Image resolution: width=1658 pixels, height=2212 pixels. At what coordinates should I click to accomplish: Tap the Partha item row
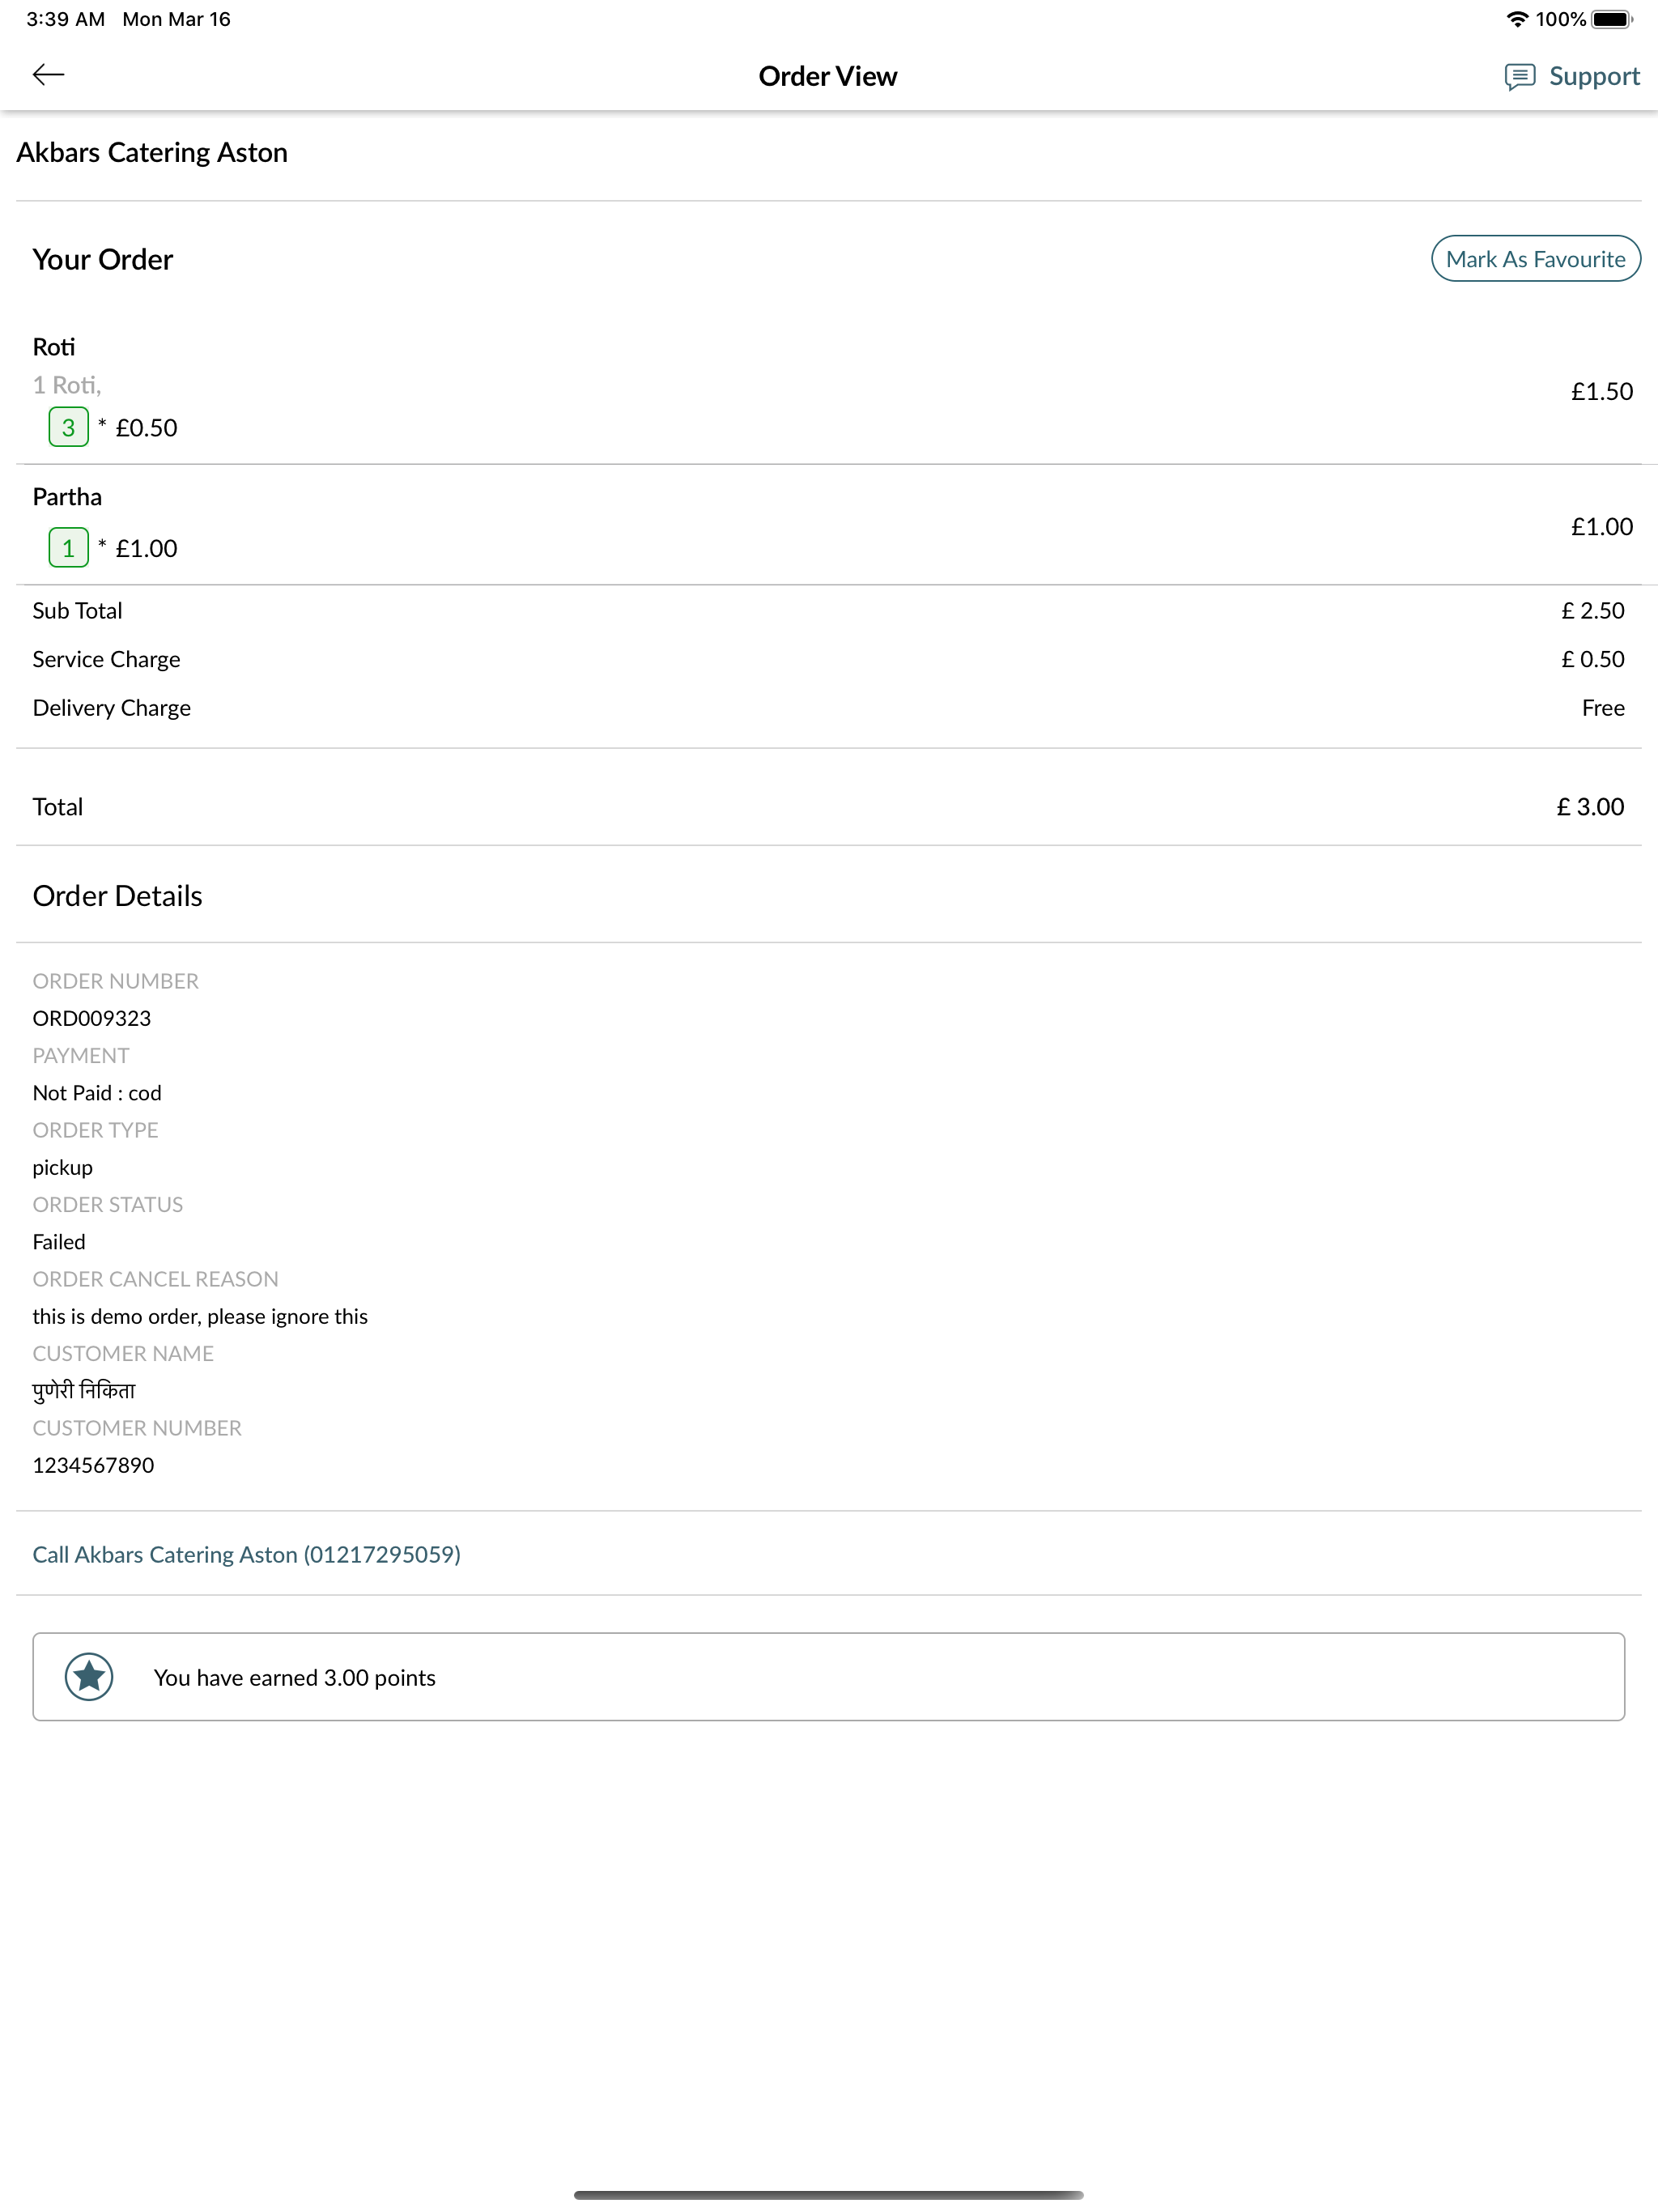828,525
